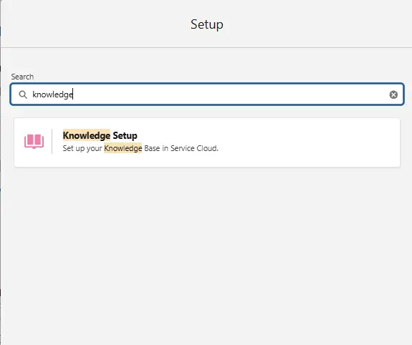Click the word 'Setup' in result title
Viewport: 412px width, 345px height.
click(125, 135)
